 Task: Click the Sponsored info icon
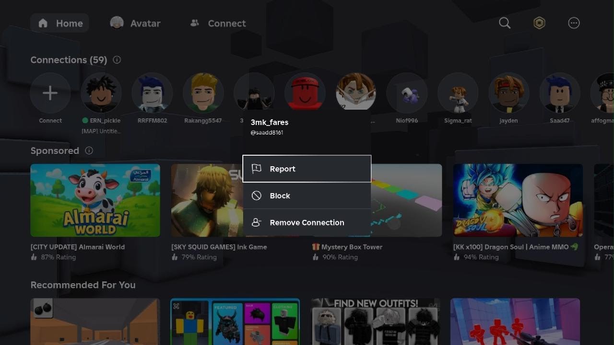[x=89, y=150]
